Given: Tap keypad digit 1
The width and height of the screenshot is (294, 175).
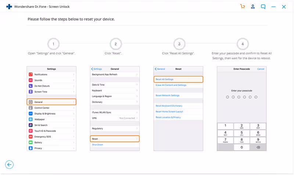Looking at the screenshot, I should coord(225,126).
